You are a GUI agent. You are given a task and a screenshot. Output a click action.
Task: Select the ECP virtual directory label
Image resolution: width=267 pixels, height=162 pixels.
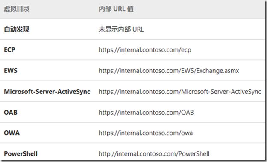point(9,50)
